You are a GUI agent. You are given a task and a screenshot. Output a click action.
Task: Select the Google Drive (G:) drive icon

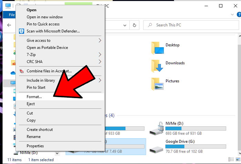point(156,150)
